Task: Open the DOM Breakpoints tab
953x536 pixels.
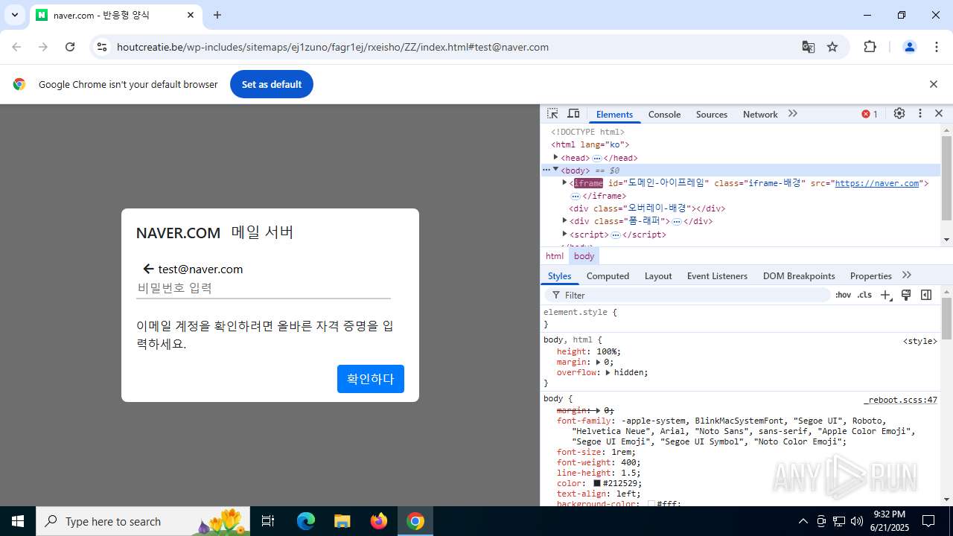Action: pos(799,276)
